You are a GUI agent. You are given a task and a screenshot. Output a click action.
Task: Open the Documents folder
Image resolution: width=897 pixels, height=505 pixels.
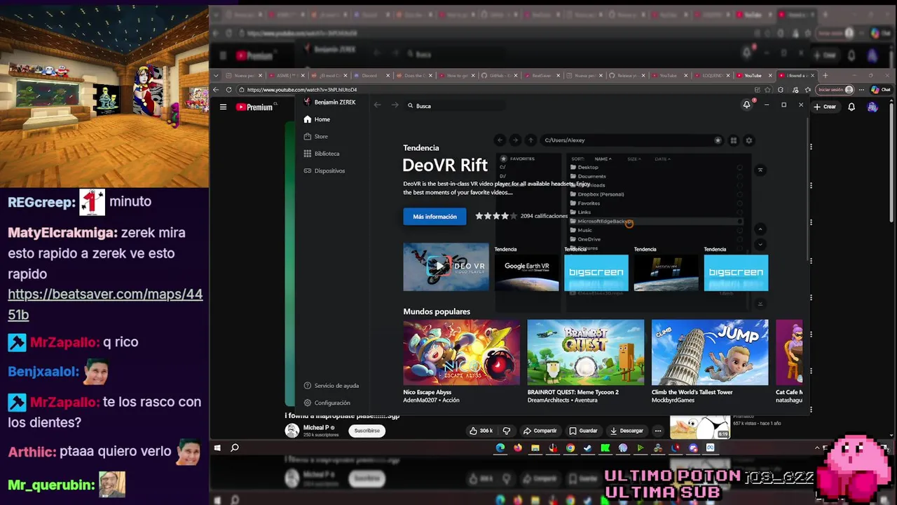(588, 177)
